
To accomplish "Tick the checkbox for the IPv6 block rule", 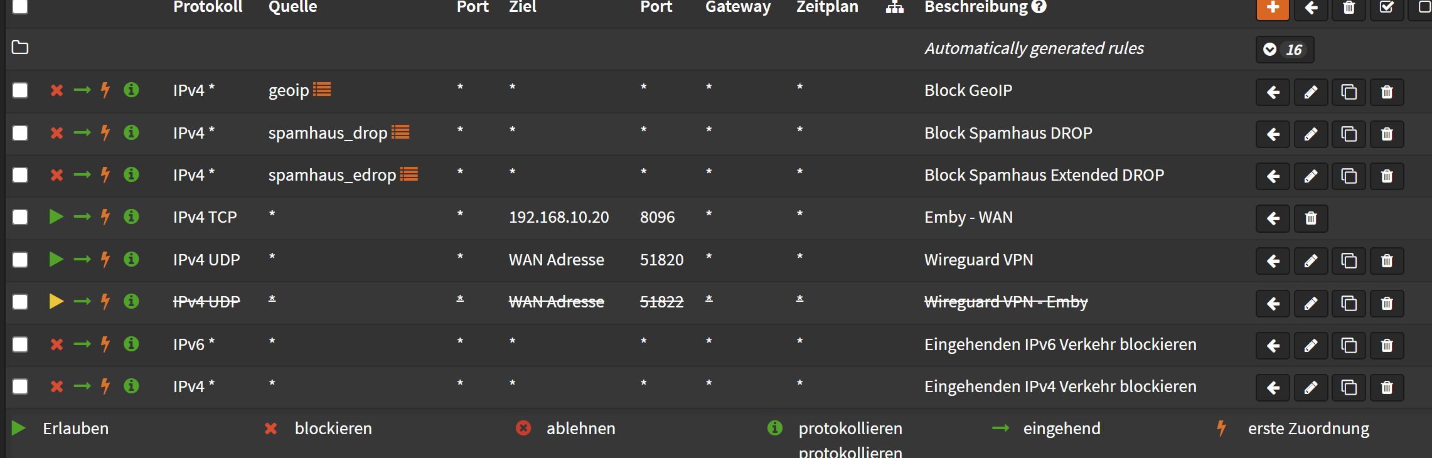I will [x=20, y=344].
